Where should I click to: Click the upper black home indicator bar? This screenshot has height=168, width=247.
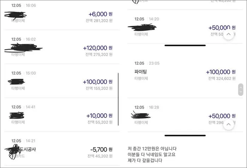coord(185,46)
